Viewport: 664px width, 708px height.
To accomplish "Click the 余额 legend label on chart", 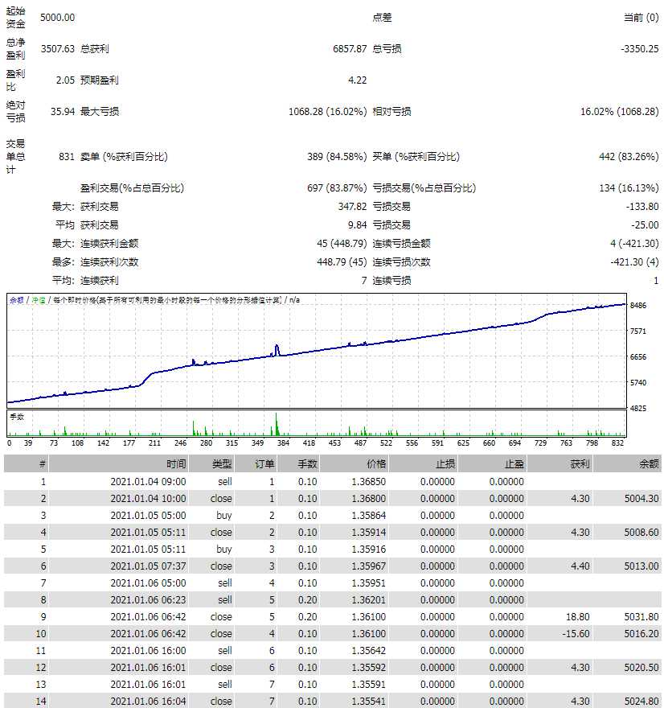I will point(16,300).
